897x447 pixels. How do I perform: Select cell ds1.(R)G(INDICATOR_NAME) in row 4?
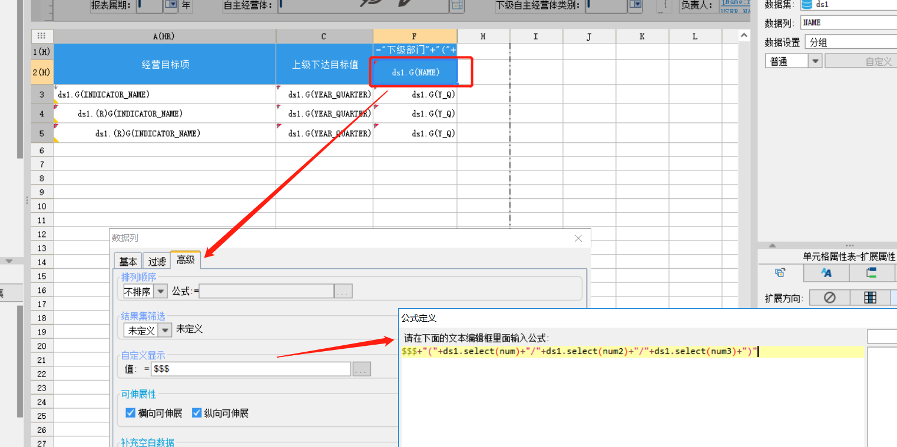pyautogui.click(x=165, y=114)
